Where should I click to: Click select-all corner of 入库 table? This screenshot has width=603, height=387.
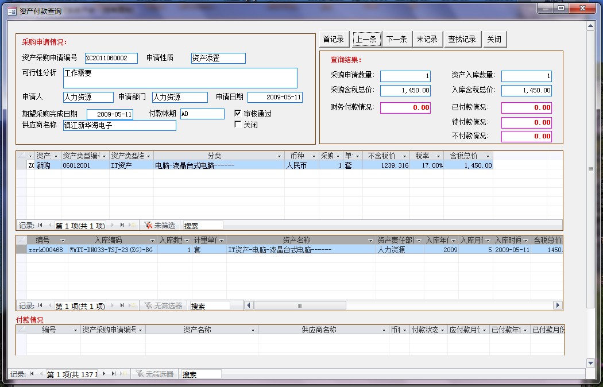pyautogui.click(x=21, y=240)
